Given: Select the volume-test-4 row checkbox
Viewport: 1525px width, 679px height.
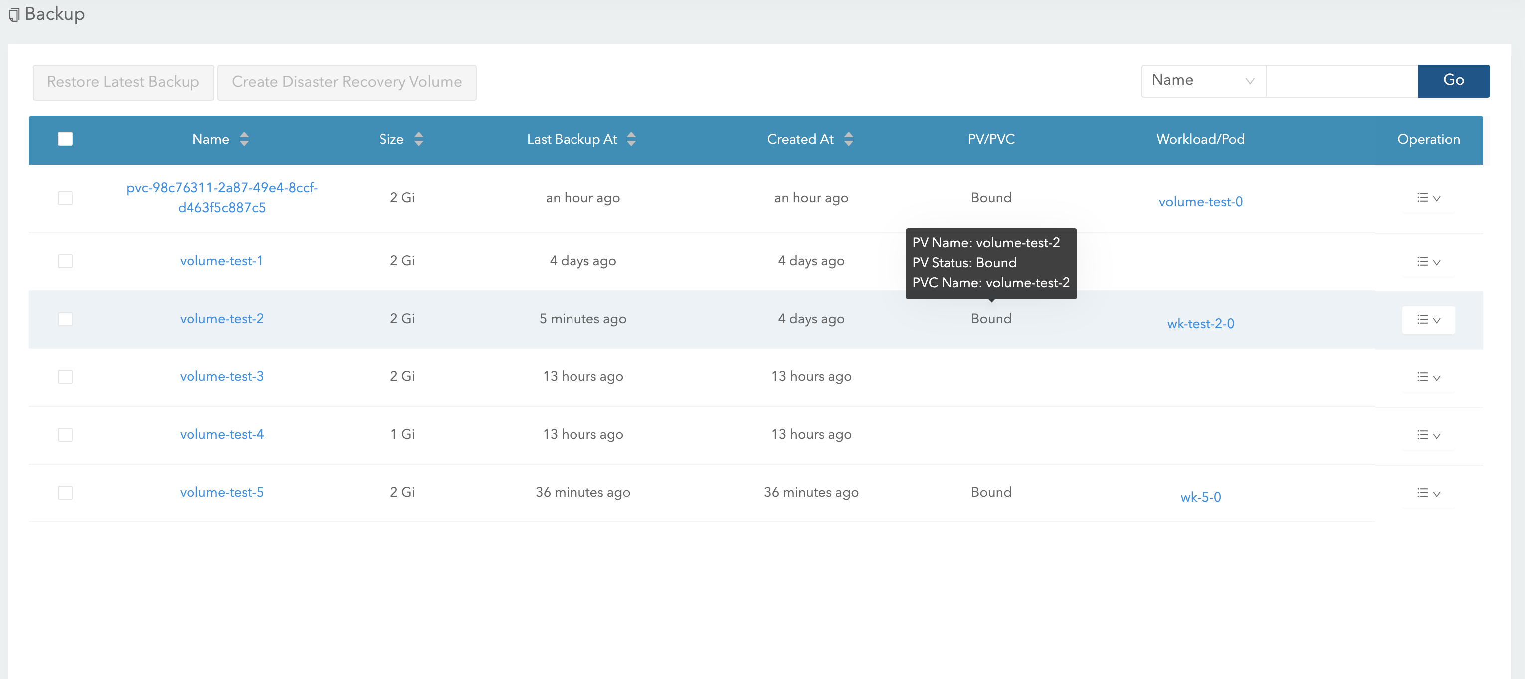Looking at the screenshot, I should [65, 435].
